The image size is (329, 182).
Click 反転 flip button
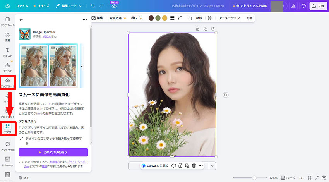199,18
